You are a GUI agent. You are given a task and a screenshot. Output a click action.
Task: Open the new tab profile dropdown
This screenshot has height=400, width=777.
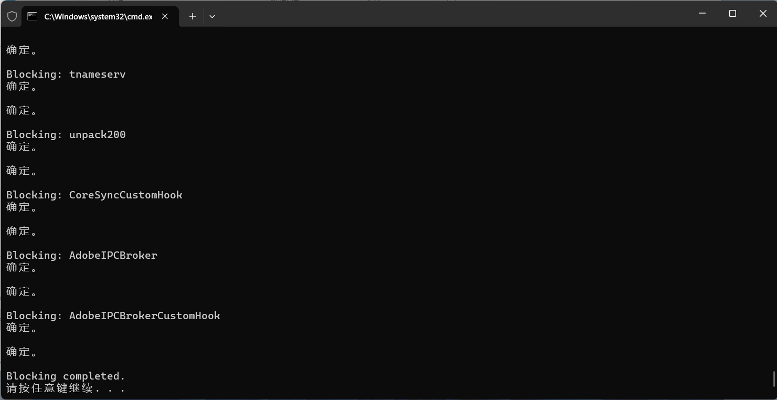point(212,16)
